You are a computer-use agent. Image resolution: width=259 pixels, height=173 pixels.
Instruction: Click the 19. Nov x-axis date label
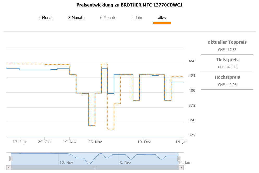click(x=70, y=142)
